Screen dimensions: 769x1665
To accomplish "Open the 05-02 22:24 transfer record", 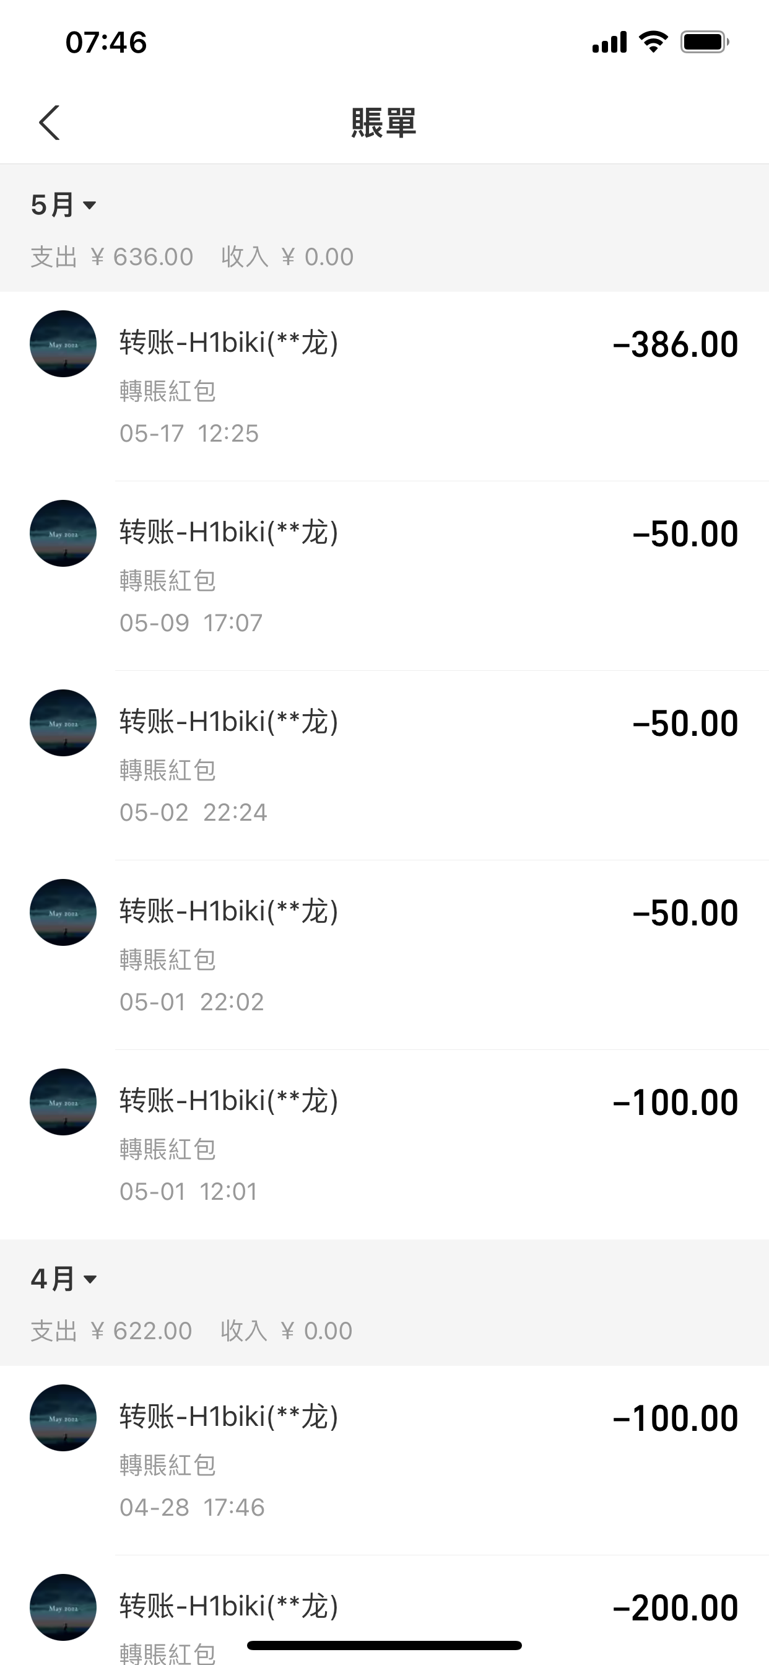I will coord(384,765).
